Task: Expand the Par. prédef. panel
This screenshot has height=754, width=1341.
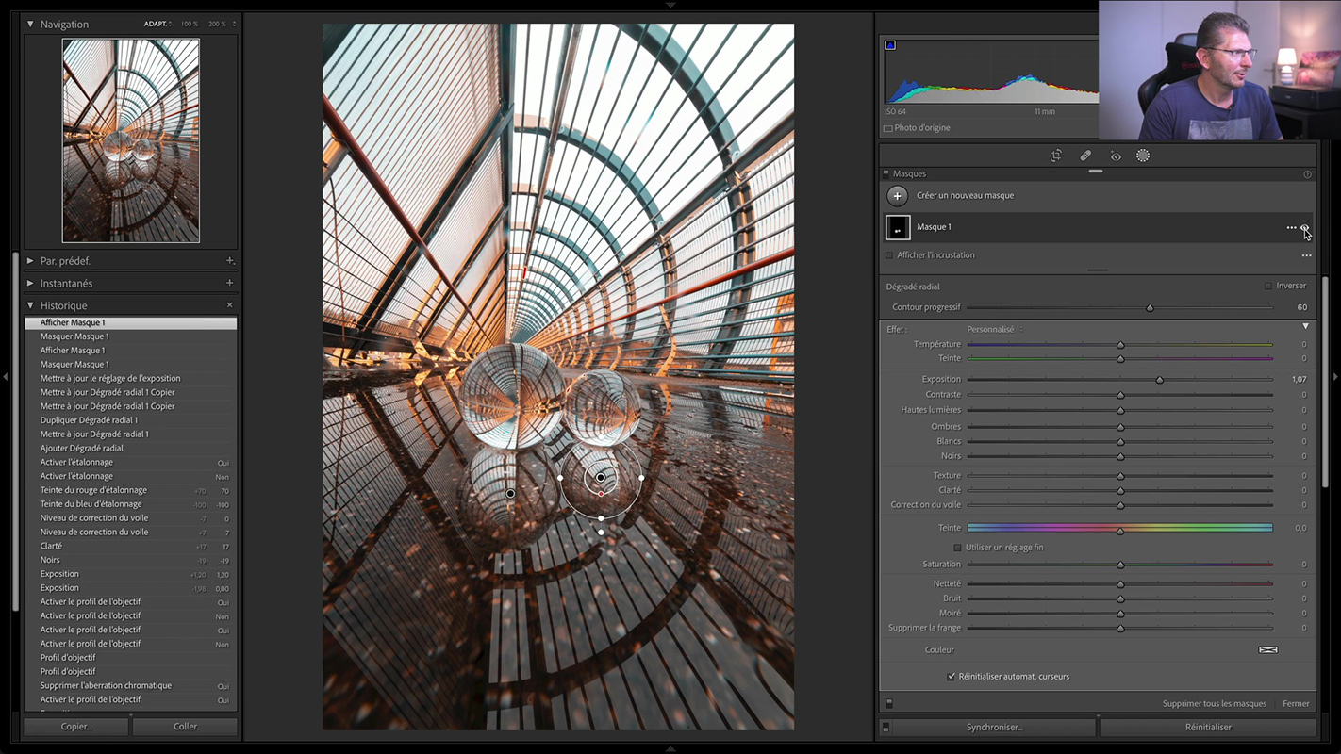Action: (x=30, y=260)
